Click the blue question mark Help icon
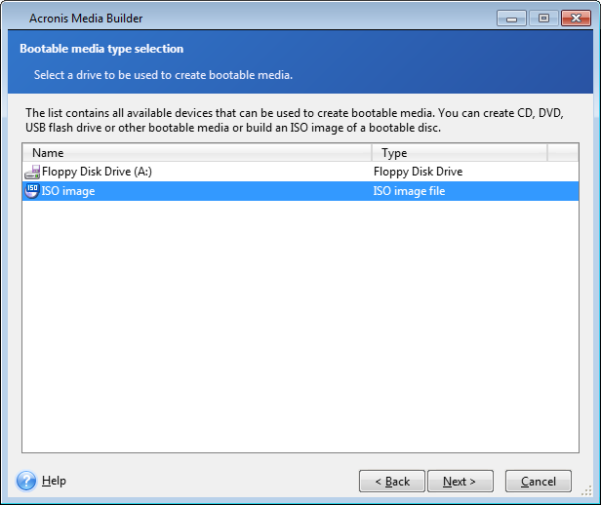601x505 pixels. point(26,481)
